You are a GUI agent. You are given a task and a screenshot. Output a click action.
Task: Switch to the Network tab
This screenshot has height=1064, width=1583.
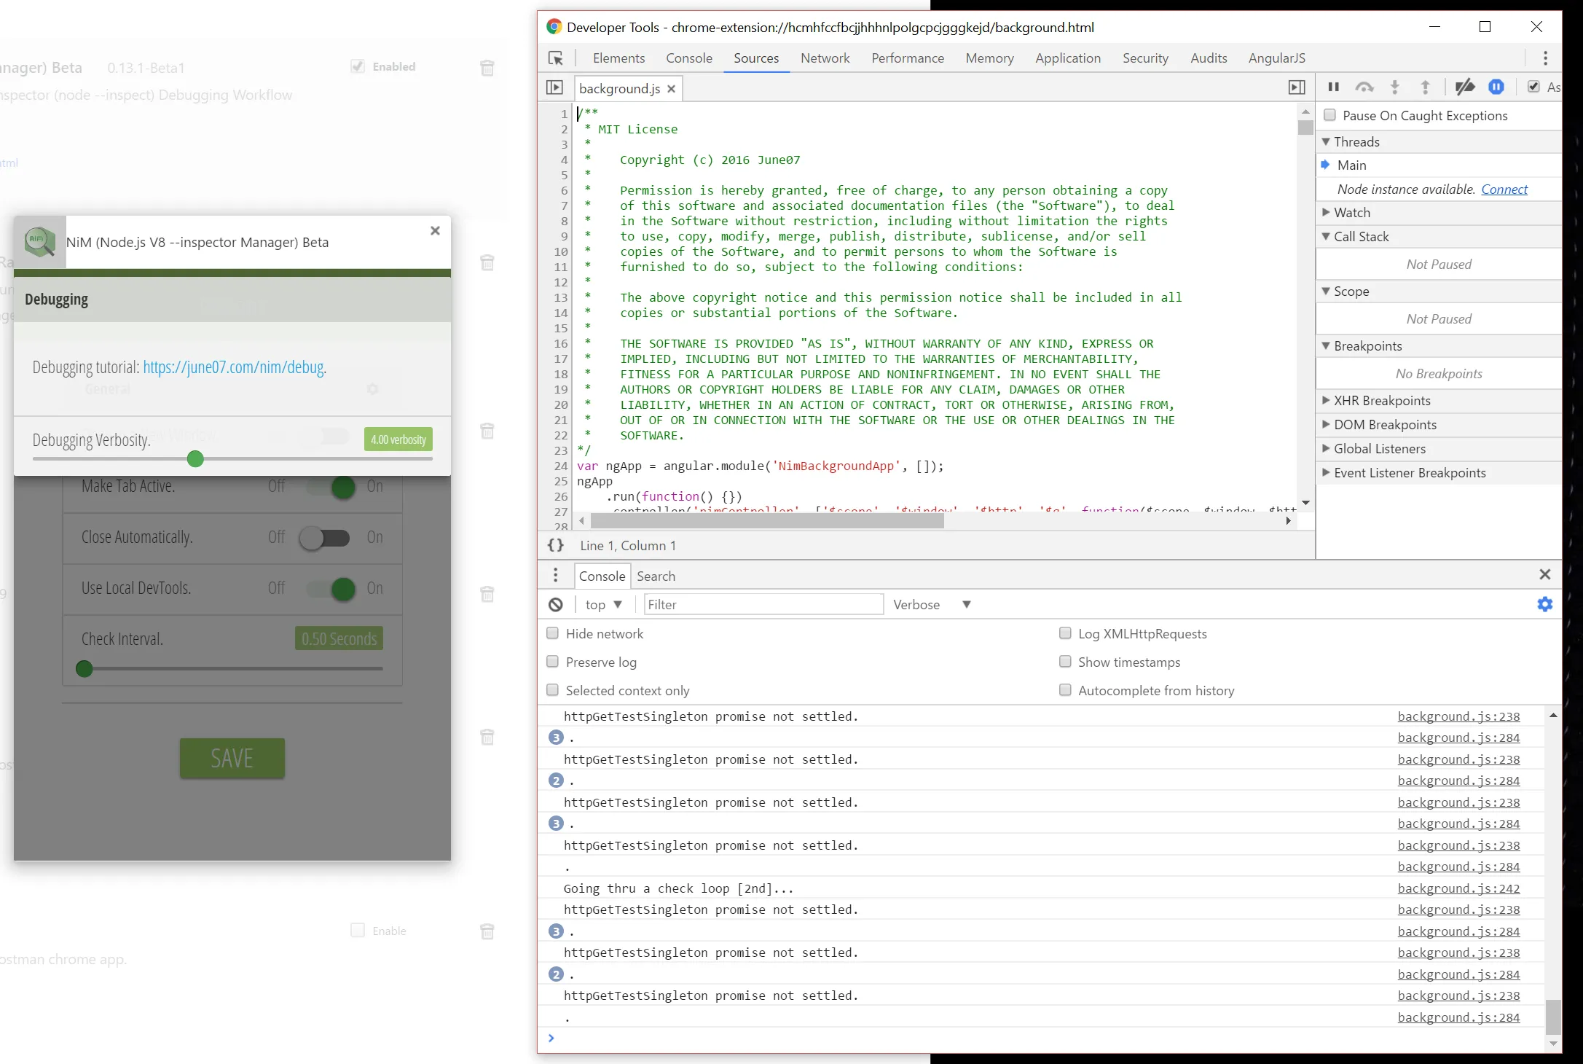825,58
